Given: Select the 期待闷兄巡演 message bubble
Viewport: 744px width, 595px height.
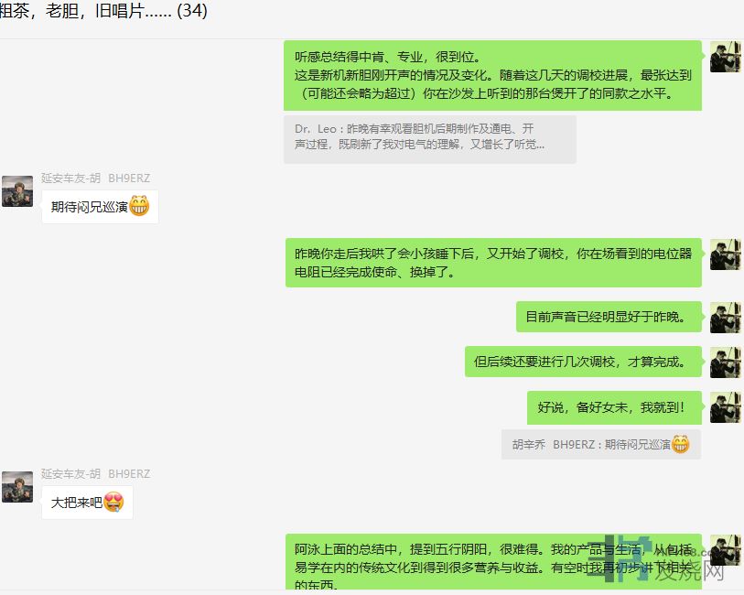Looking at the screenshot, I should (100, 206).
